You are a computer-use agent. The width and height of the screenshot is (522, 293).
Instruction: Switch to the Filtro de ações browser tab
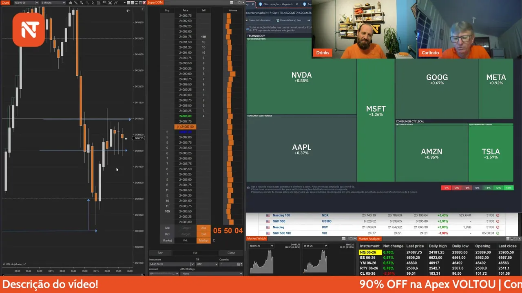pyautogui.click(x=278, y=4)
